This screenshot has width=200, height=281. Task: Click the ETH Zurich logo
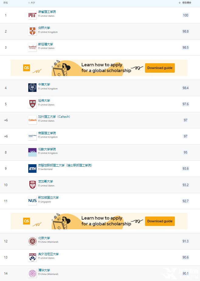click(x=33, y=169)
